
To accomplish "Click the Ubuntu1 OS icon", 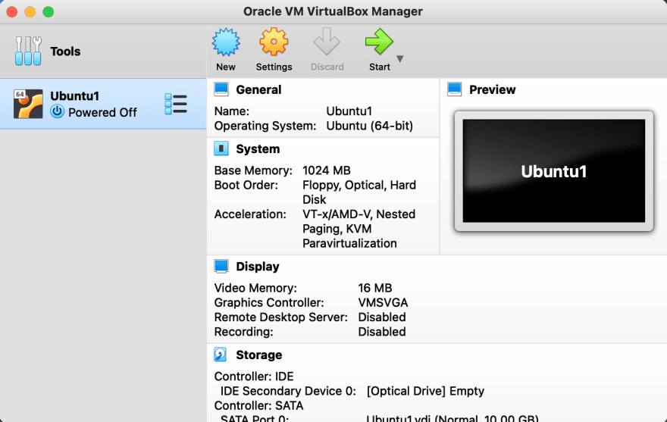I will 28,104.
